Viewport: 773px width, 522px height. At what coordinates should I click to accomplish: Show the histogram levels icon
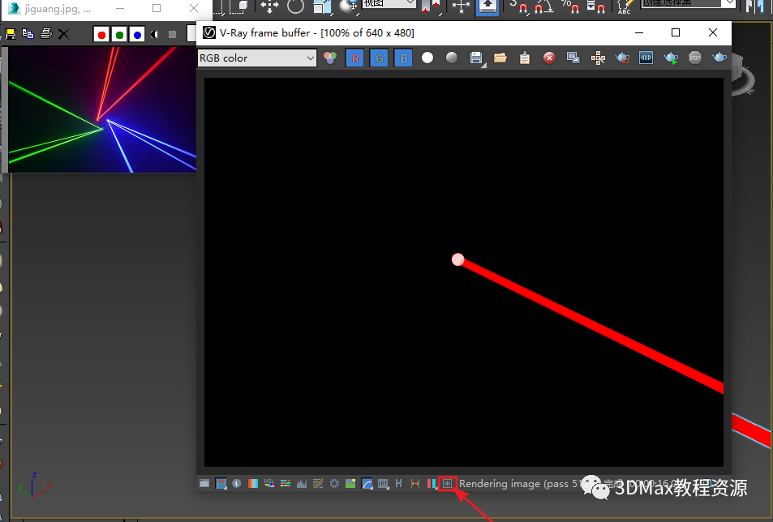click(302, 484)
